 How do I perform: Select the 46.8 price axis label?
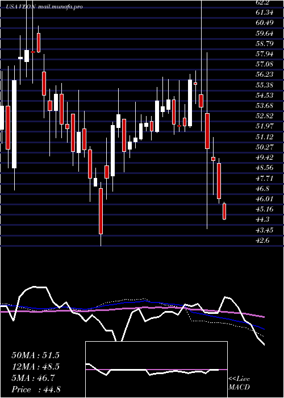(x=263, y=189)
